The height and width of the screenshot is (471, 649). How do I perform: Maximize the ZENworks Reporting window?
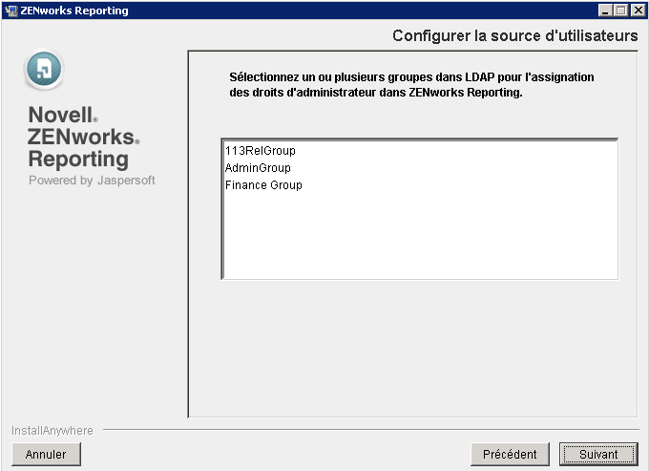[x=621, y=11]
